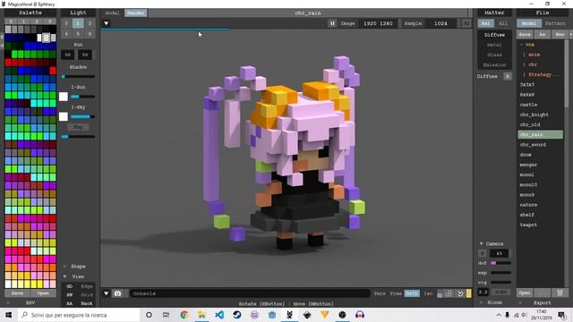Screen dimensions: 573x322
Task: Open Windows Start menu
Action: pos(8,315)
